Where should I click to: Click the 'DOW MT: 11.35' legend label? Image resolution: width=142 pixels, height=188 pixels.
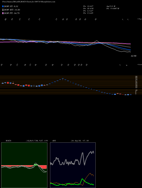(x=12, y=10)
